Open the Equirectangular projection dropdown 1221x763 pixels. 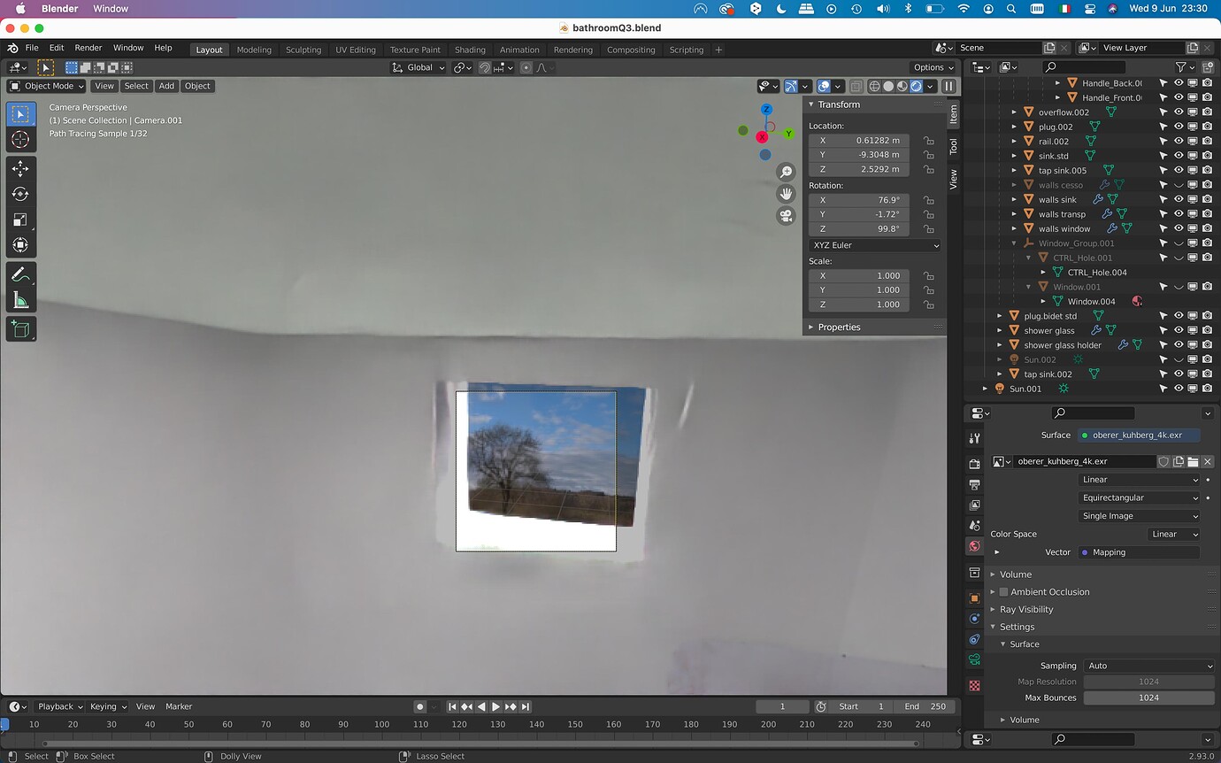pyautogui.click(x=1139, y=497)
